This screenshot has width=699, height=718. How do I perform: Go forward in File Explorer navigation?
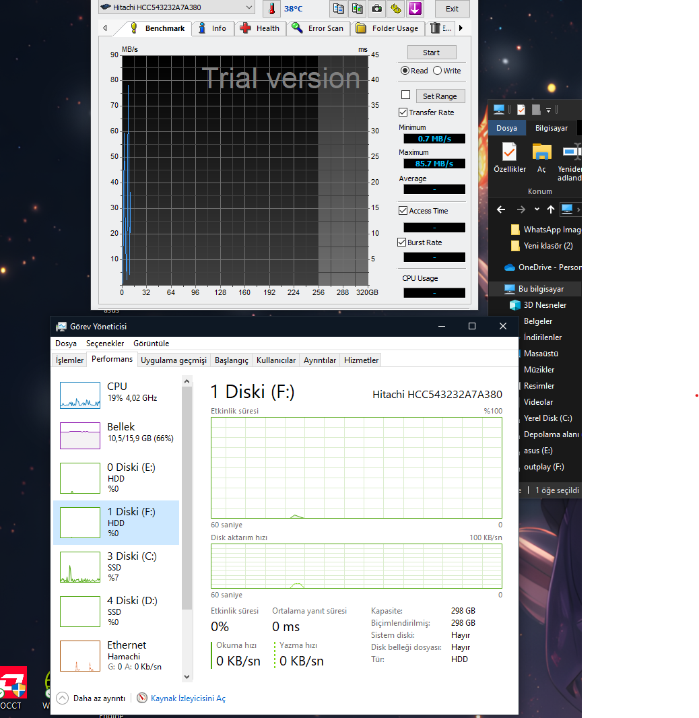click(521, 209)
